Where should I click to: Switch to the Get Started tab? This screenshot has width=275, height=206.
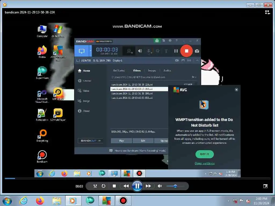119,71
